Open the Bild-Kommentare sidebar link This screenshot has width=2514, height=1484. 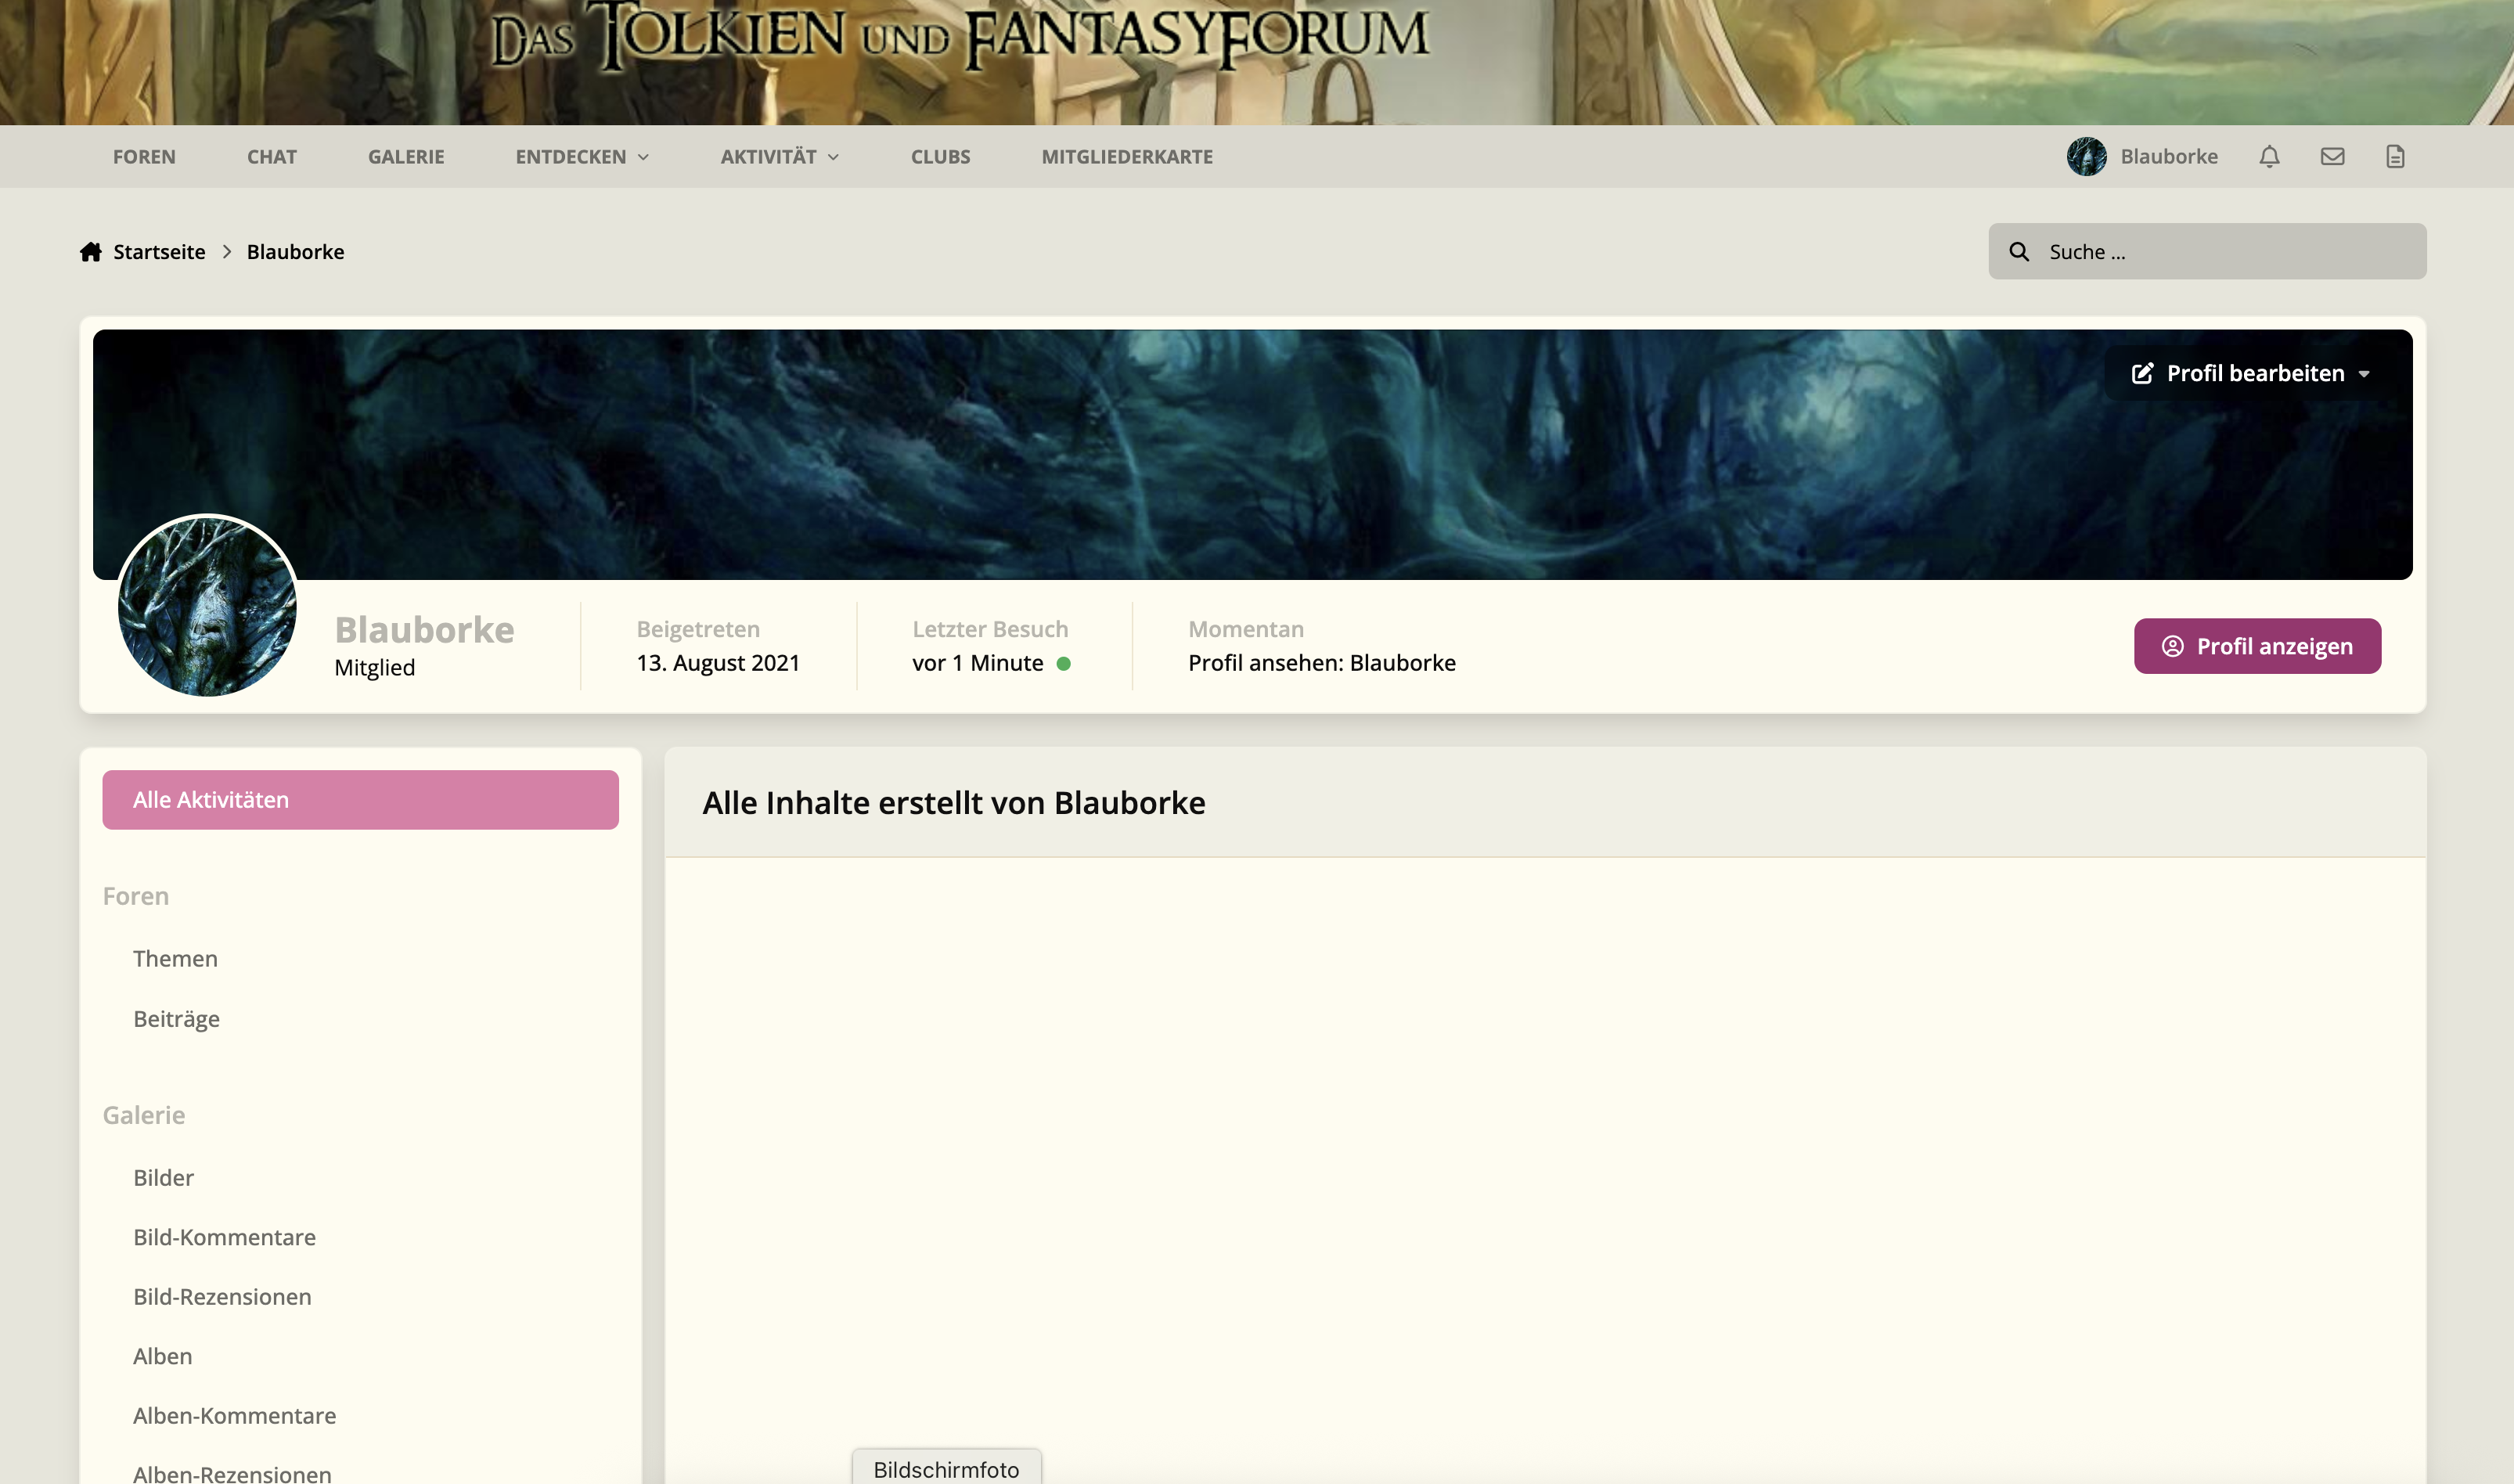(x=224, y=1238)
